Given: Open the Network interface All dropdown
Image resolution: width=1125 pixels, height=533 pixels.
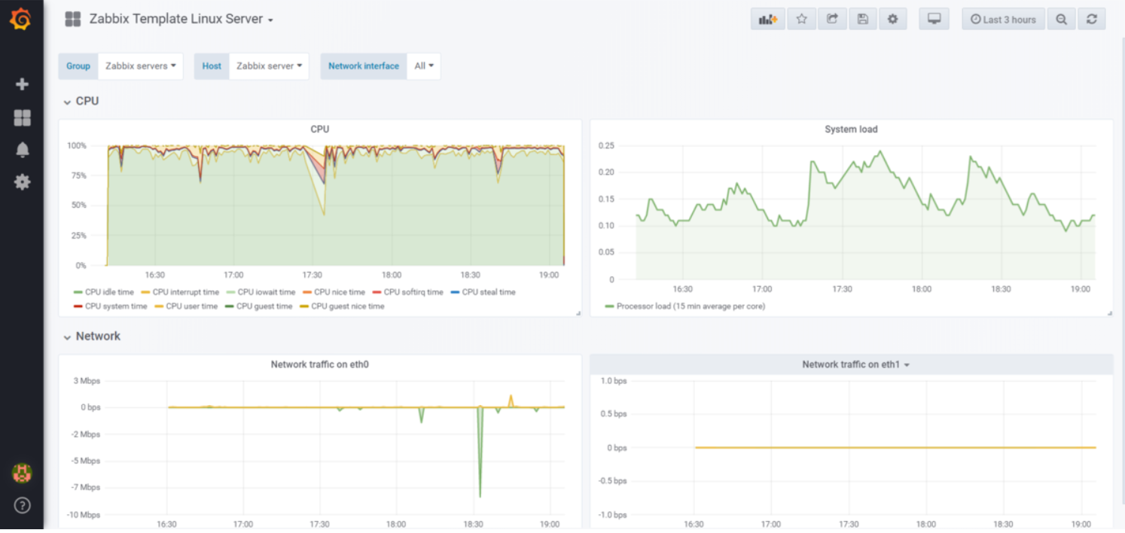Looking at the screenshot, I should (x=423, y=66).
